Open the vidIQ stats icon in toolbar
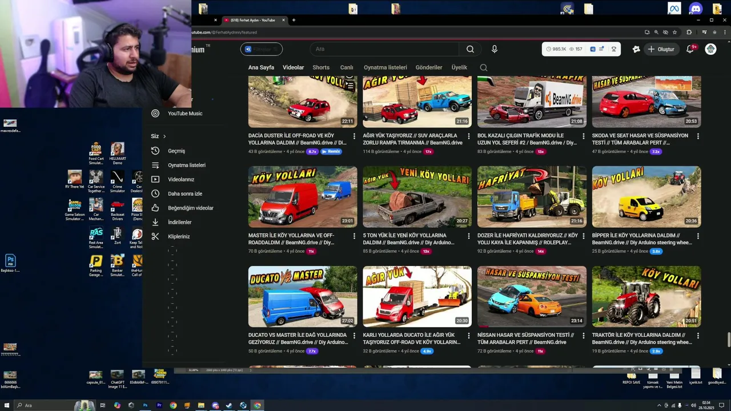 (593, 49)
